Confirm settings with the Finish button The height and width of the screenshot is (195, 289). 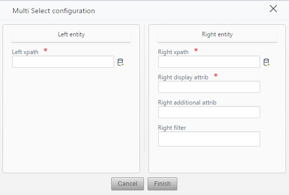(x=162, y=184)
